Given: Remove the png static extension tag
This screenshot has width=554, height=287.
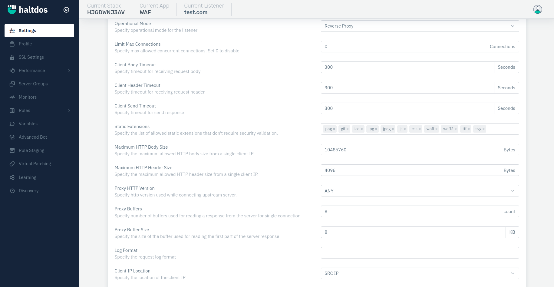Looking at the screenshot, I should pyautogui.click(x=334, y=129).
